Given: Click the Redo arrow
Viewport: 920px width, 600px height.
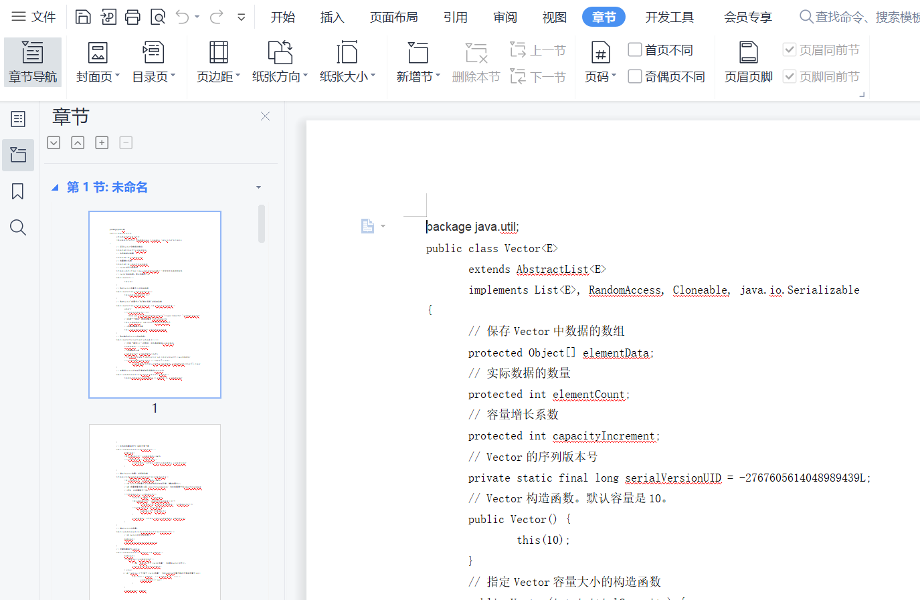Looking at the screenshot, I should tap(216, 17).
